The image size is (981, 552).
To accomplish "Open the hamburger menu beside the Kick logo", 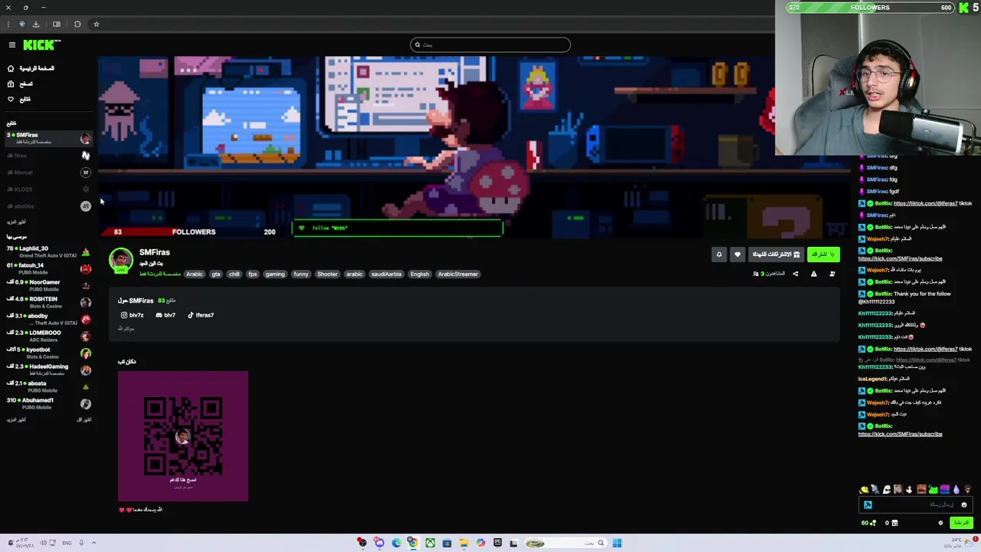I will tap(11, 45).
